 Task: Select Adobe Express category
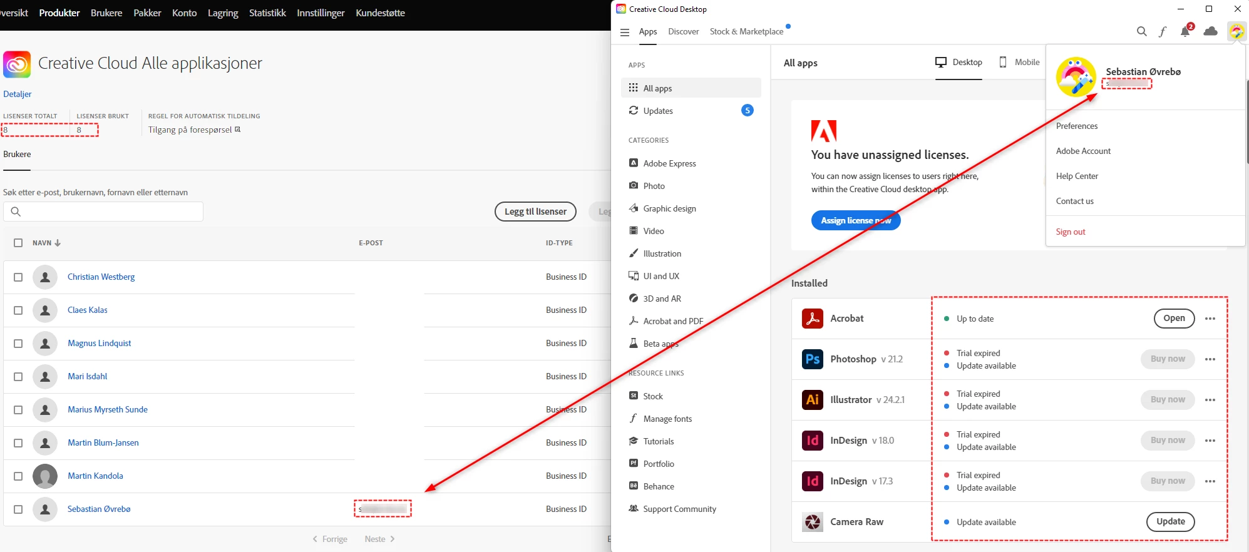669,163
